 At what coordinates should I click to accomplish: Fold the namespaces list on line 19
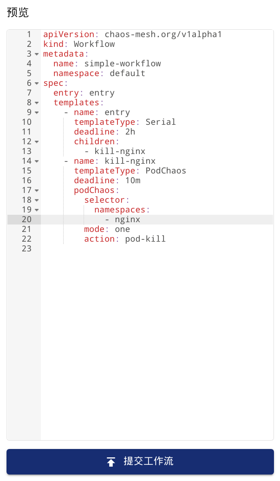coord(37,210)
